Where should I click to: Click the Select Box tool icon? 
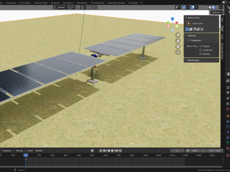[189, 23]
